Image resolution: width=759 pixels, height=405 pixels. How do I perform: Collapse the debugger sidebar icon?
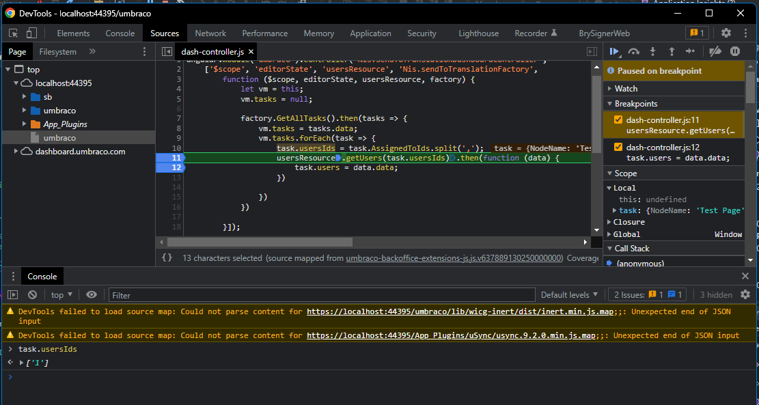[592, 51]
